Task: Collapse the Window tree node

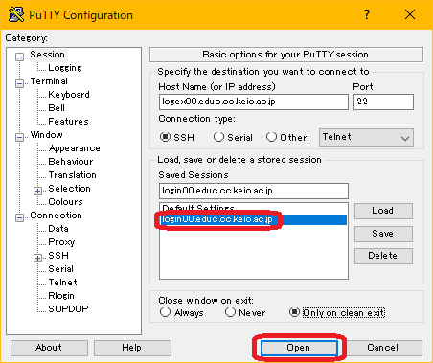Action: coord(19,138)
